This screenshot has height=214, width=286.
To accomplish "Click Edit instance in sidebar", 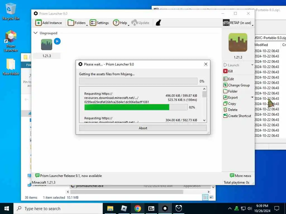I will 228,79.
